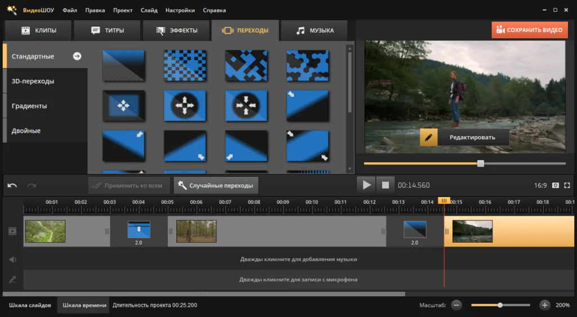Image resolution: width=577 pixels, height=317 pixels.
Task: Click Сохранить видео button
Action: coord(529,30)
